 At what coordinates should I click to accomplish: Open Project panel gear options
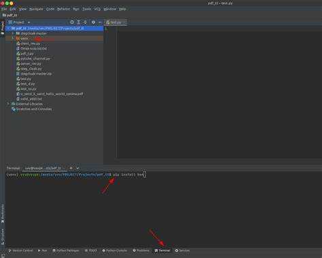(93, 22)
